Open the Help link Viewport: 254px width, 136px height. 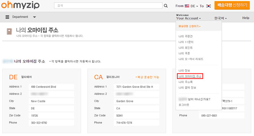246,18
